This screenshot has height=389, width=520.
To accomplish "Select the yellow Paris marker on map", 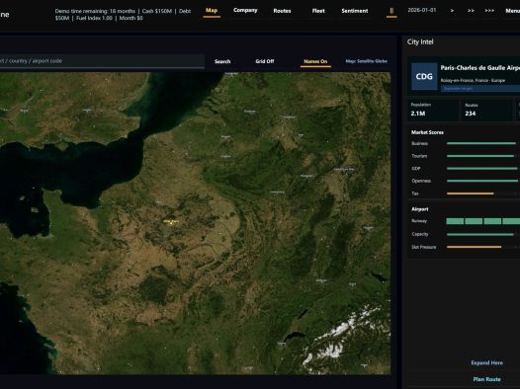I will tap(171, 222).
